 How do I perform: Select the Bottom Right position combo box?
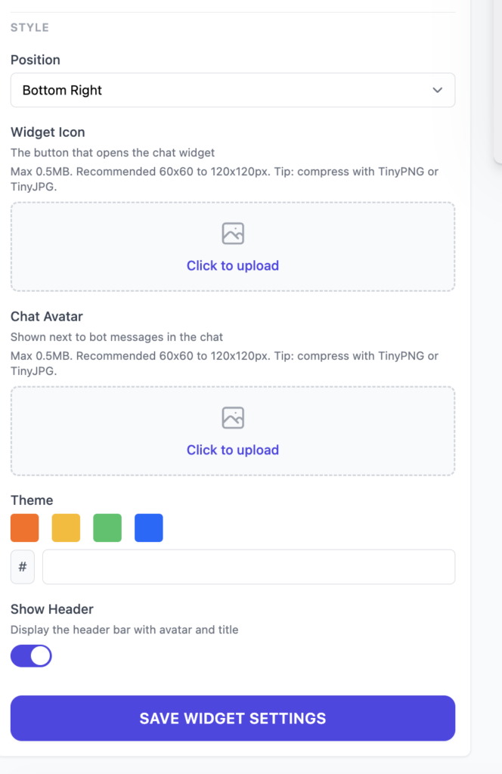tap(227, 90)
